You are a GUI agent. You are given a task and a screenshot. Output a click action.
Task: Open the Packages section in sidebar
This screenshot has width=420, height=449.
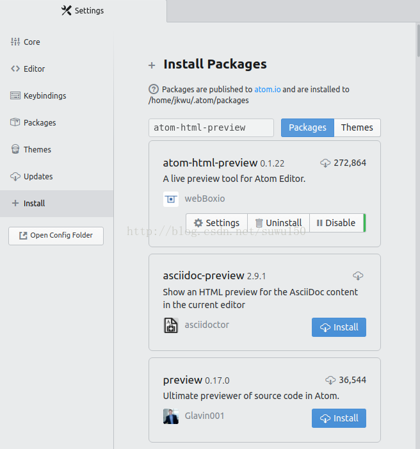coord(57,122)
